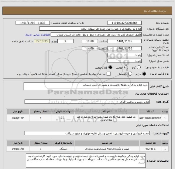Click the کد کالا column header
The width and height of the screenshot is (175, 169).
click(x=150, y=111)
